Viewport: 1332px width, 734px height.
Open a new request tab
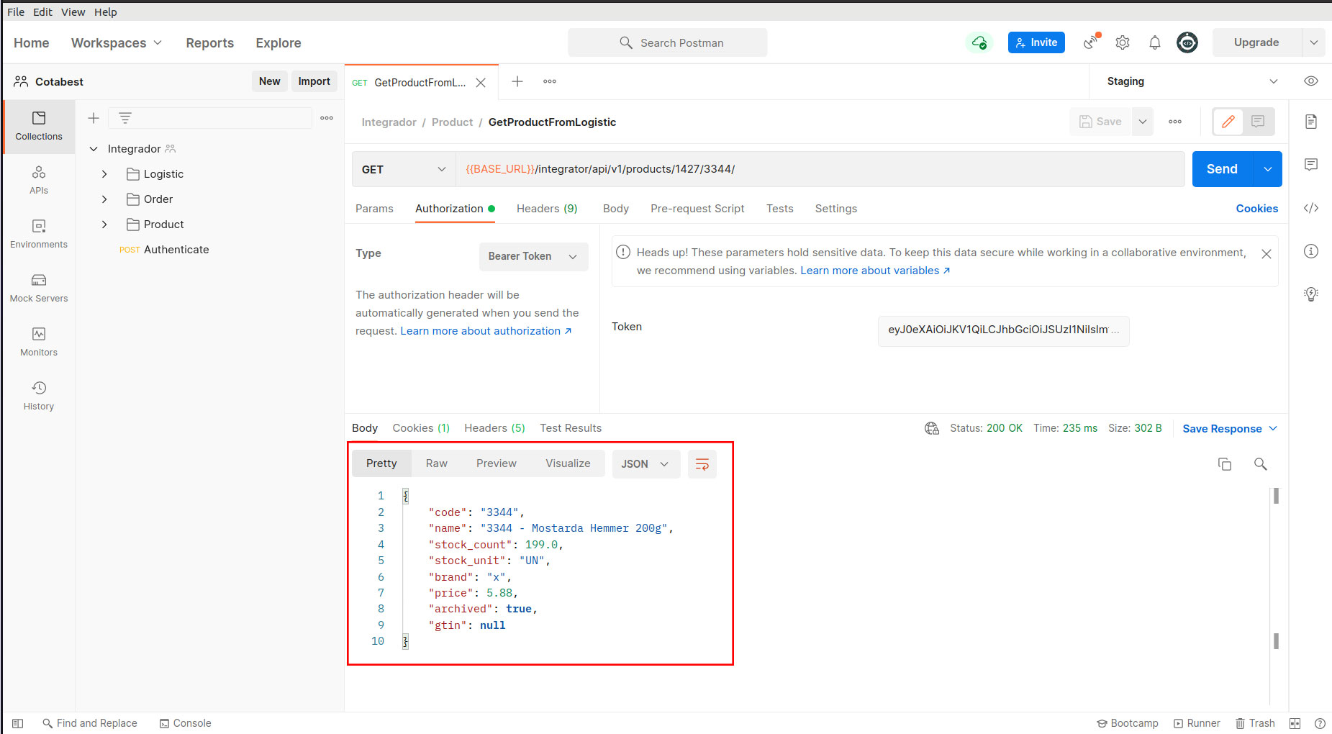pos(517,81)
